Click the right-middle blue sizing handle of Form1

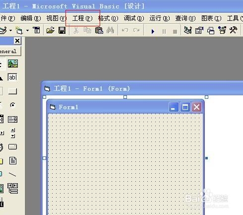coord(206,158)
